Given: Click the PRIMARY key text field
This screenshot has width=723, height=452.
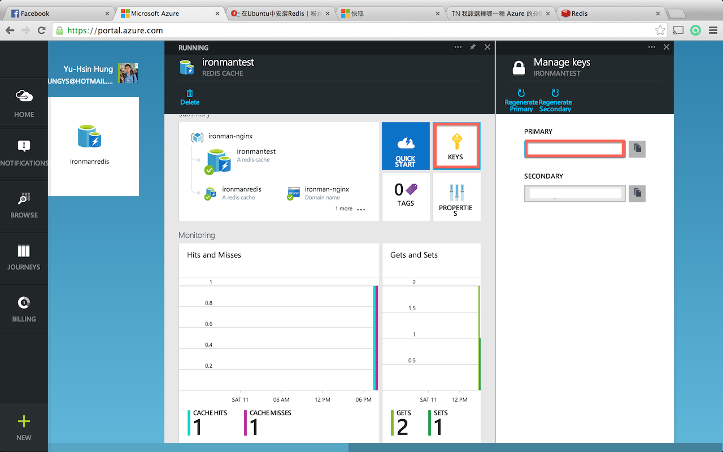Looking at the screenshot, I should pos(574,149).
